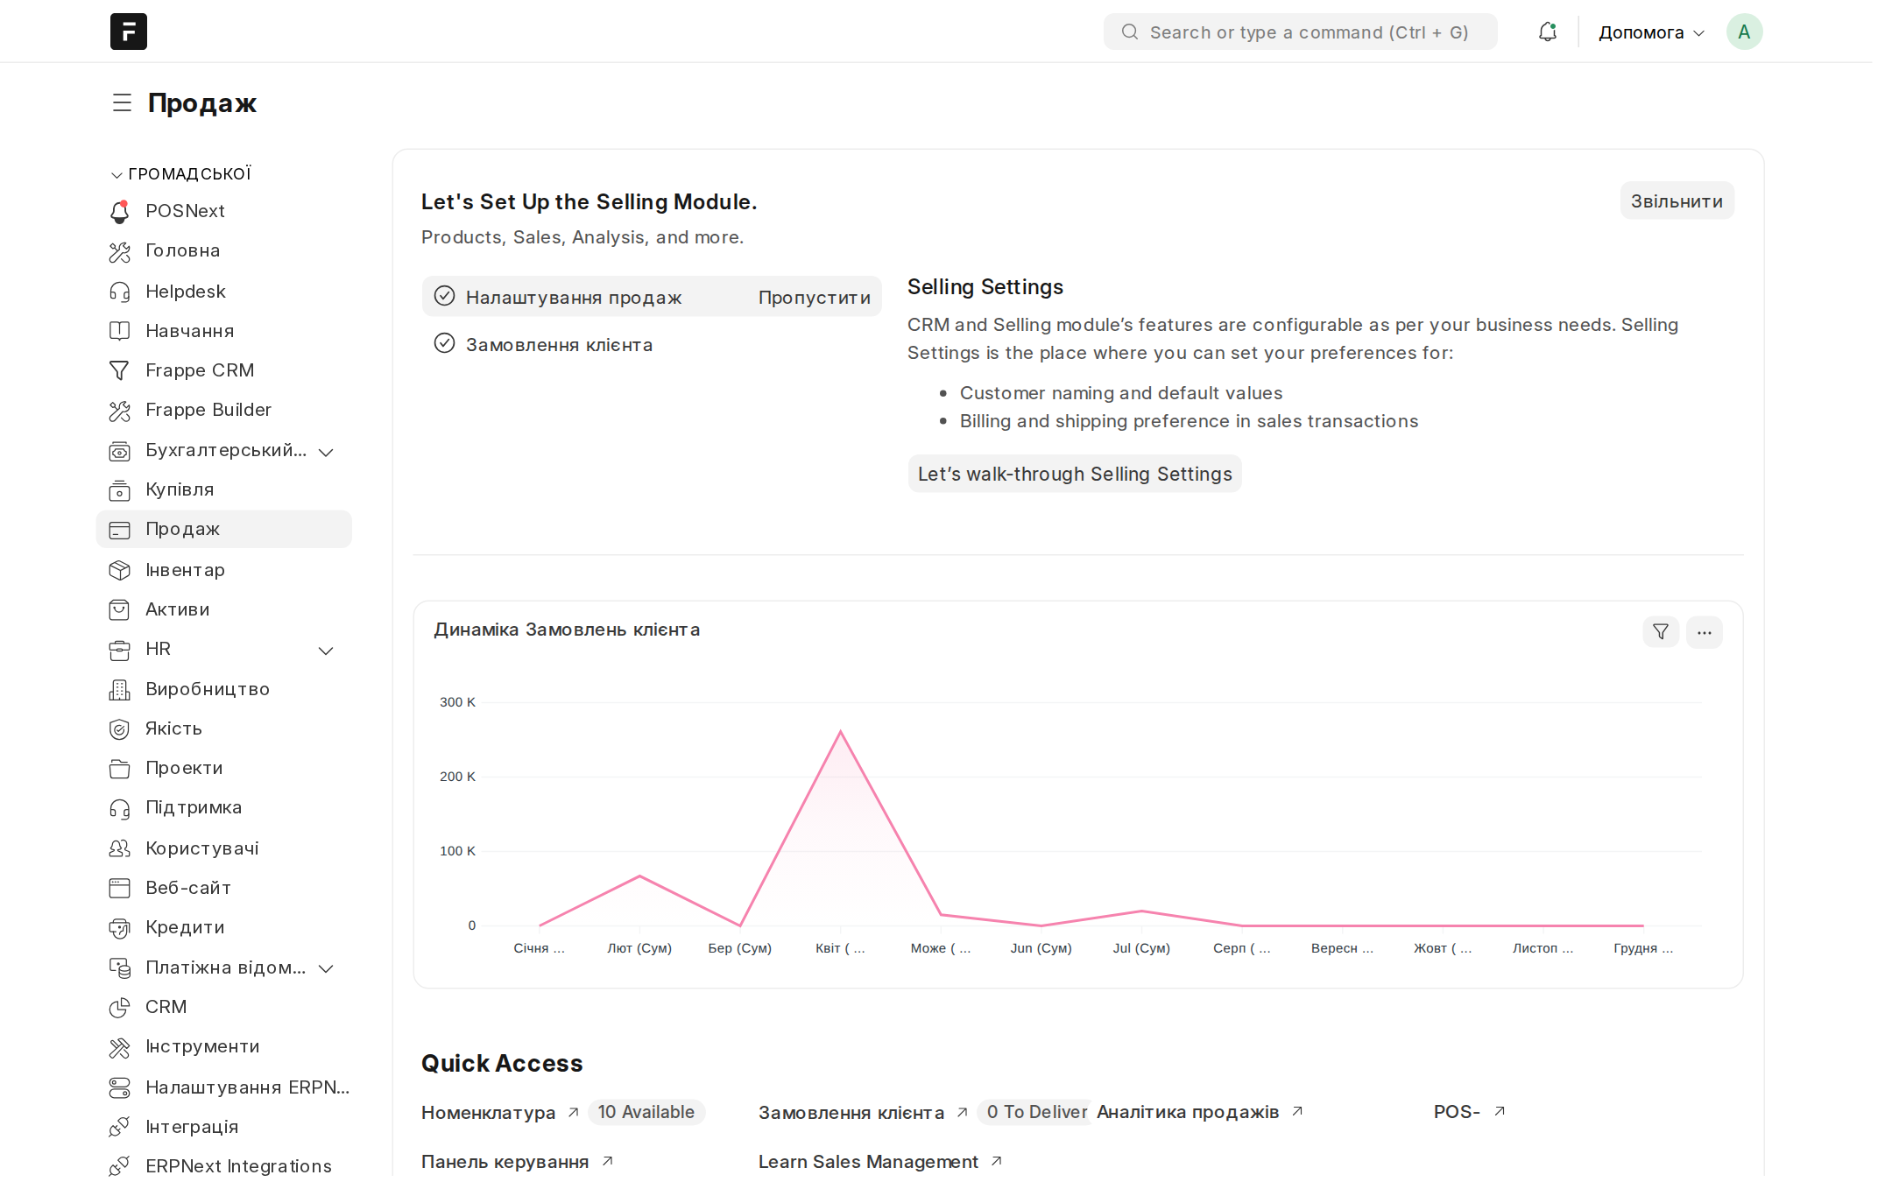Click Frappe CRM funnel icon
Screen dimensions: 1892x1182
[120, 370]
